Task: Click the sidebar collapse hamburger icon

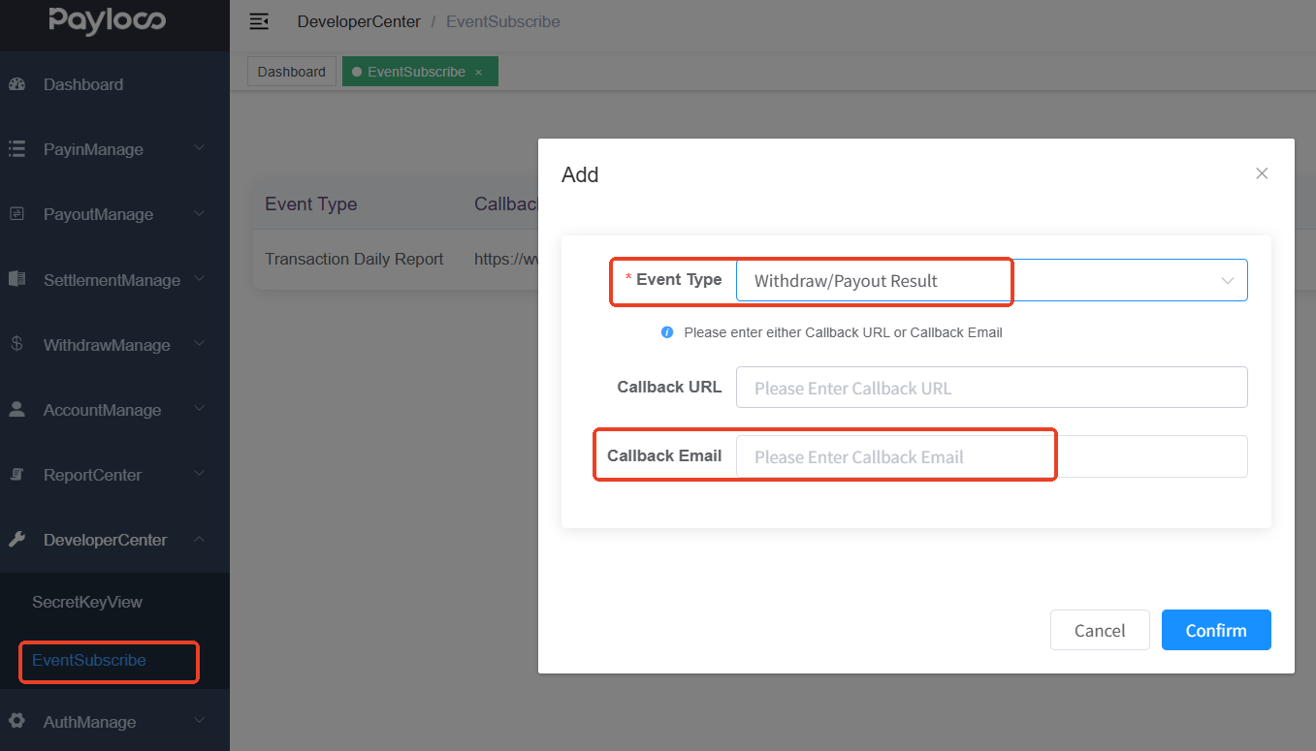Action: pyautogui.click(x=258, y=20)
